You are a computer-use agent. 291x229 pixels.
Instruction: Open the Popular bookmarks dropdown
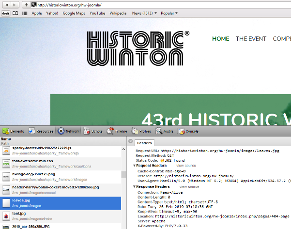pos(169,13)
